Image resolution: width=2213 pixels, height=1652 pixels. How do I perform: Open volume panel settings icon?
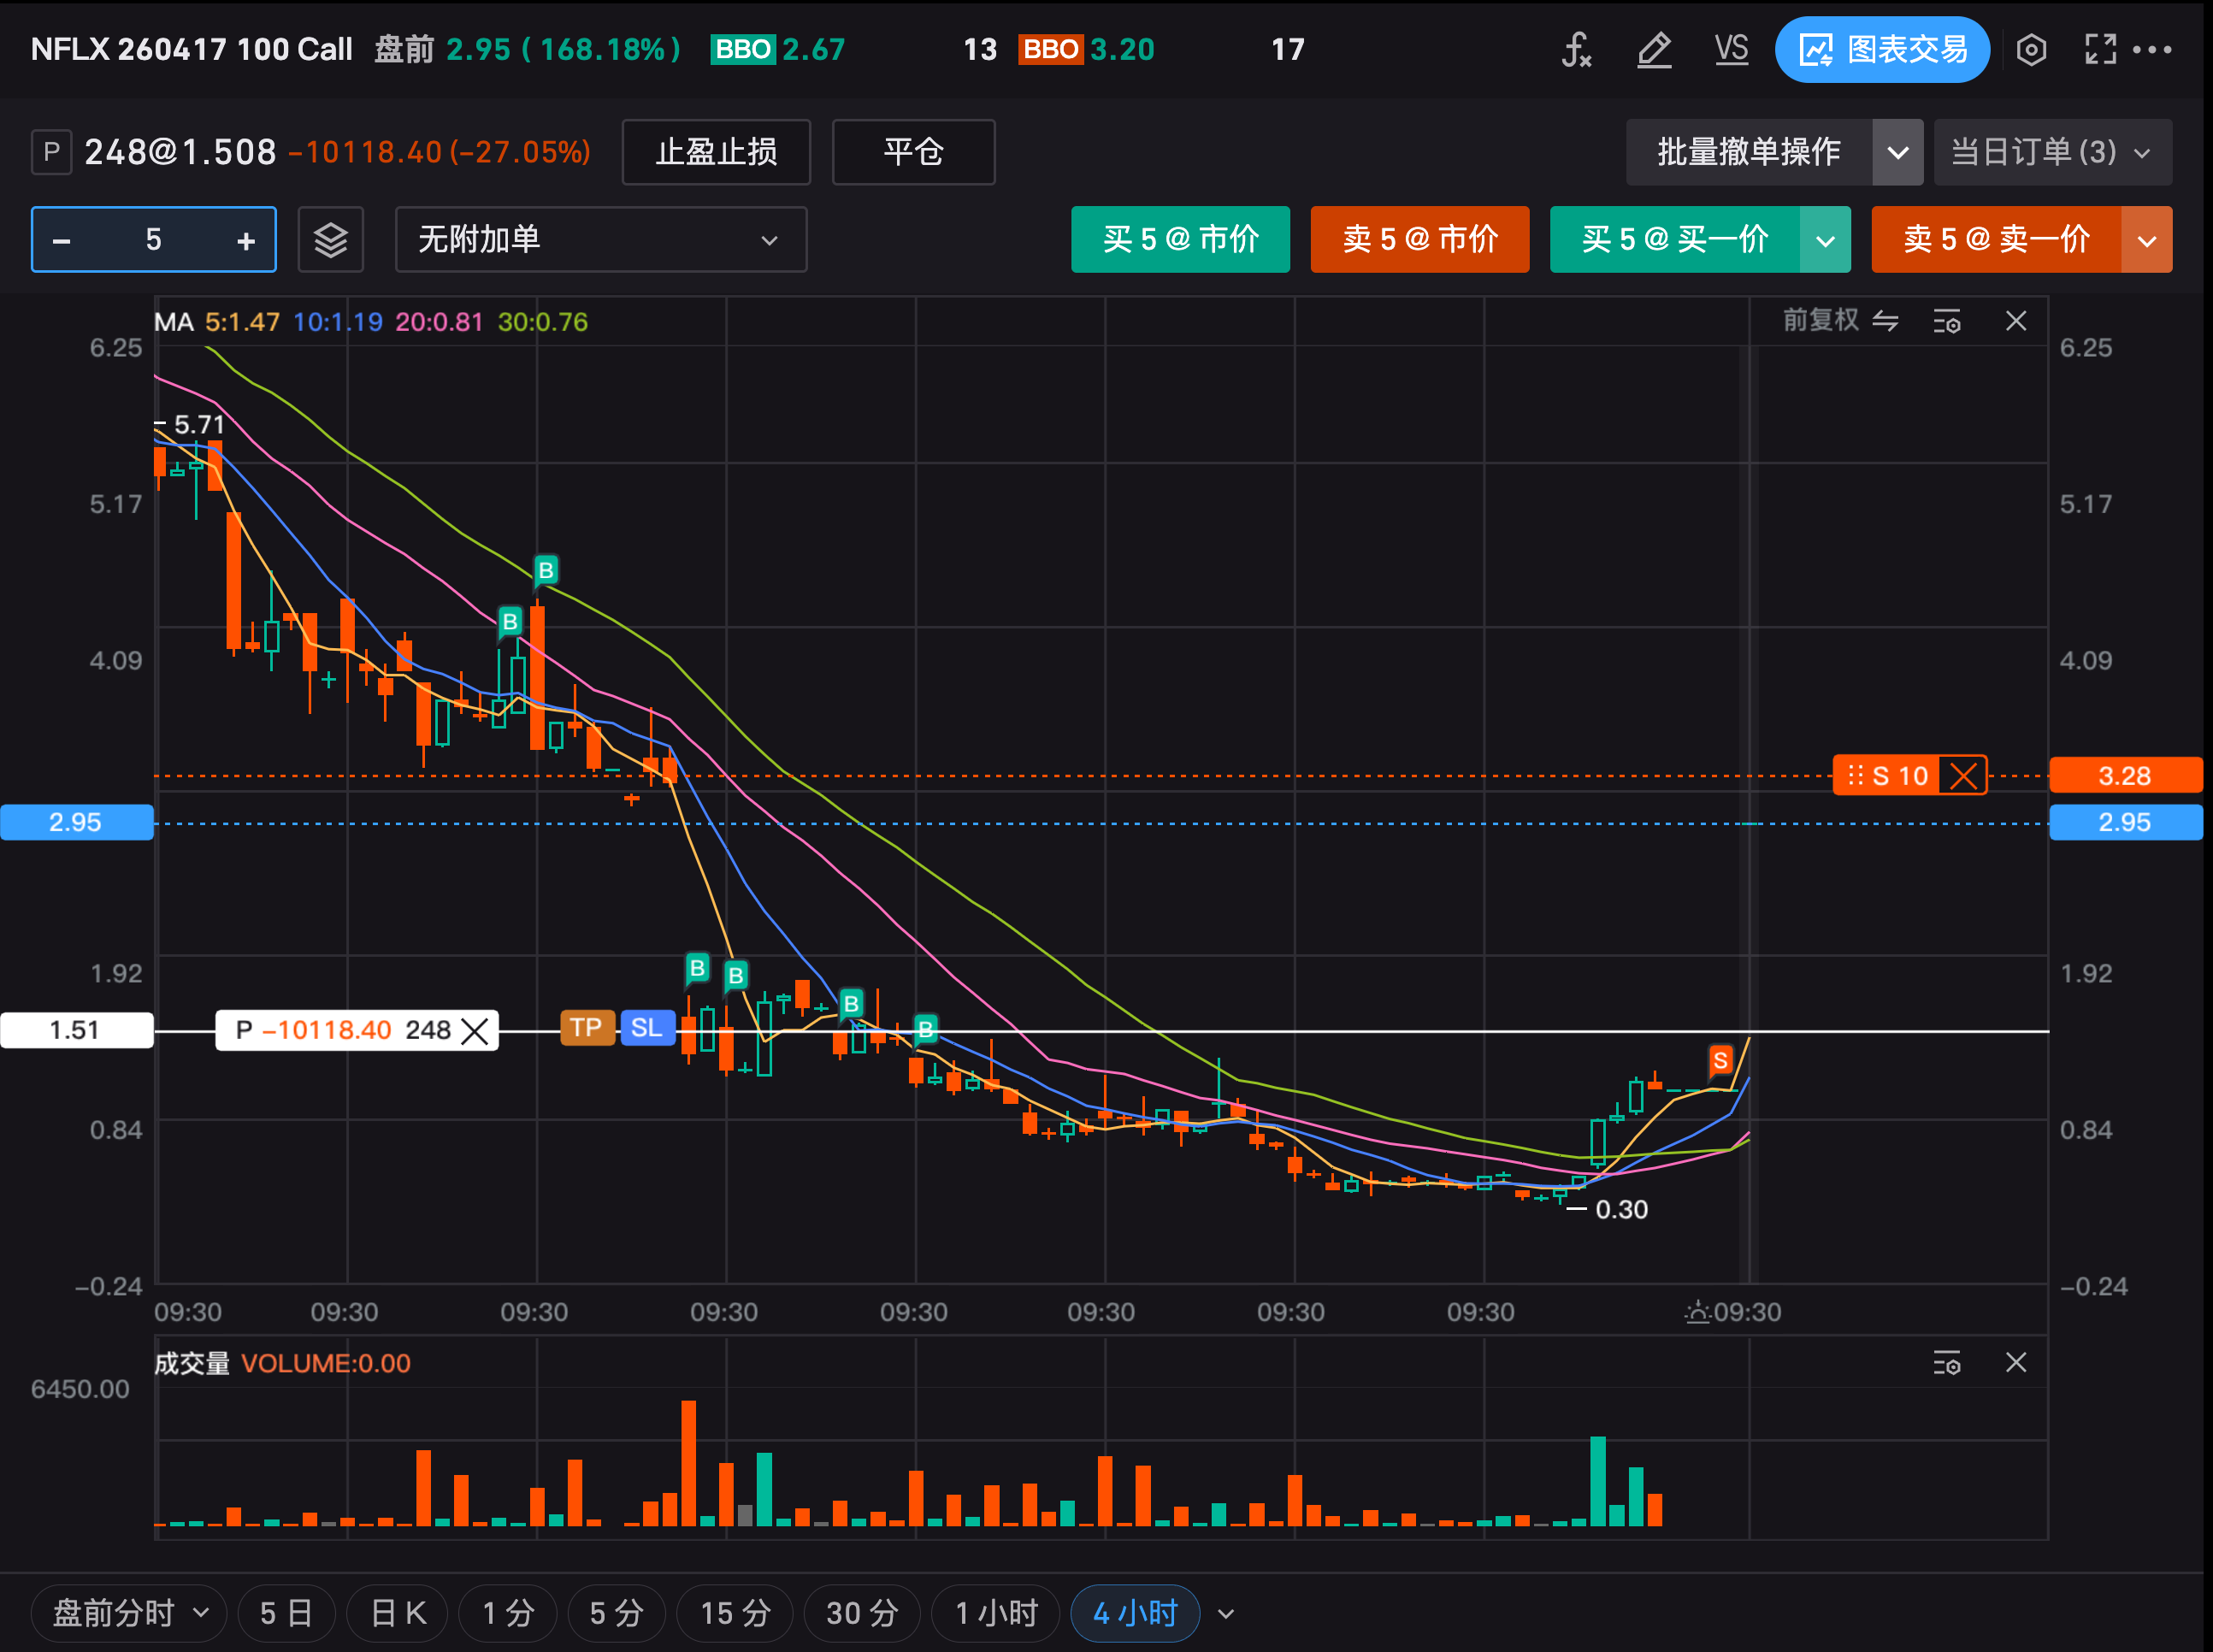(1946, 1363)
